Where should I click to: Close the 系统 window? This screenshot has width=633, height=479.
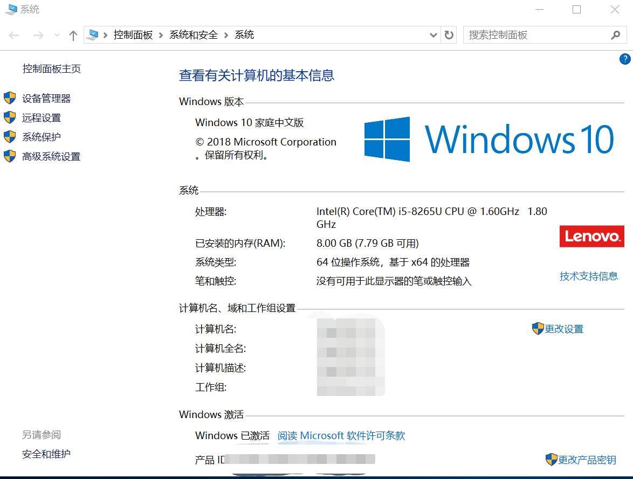[x=615, y=9]
